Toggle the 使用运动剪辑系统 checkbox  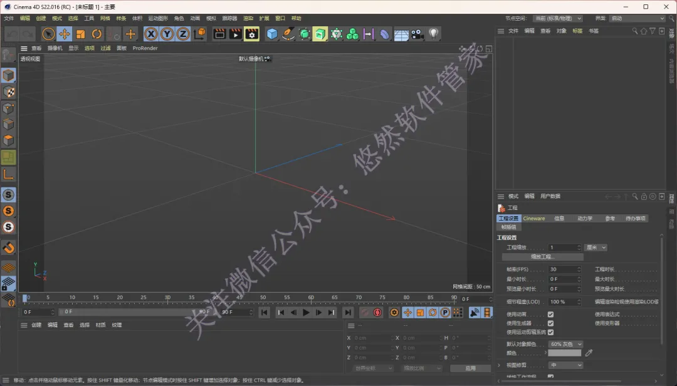550,332
